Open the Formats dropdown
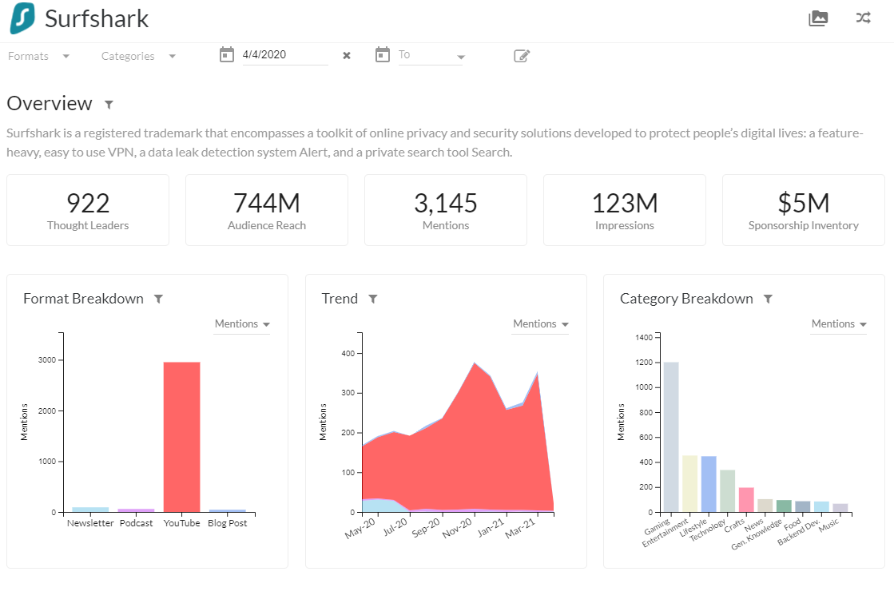 point(39,56)
